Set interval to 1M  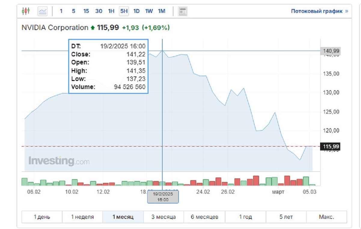(162, 11)
